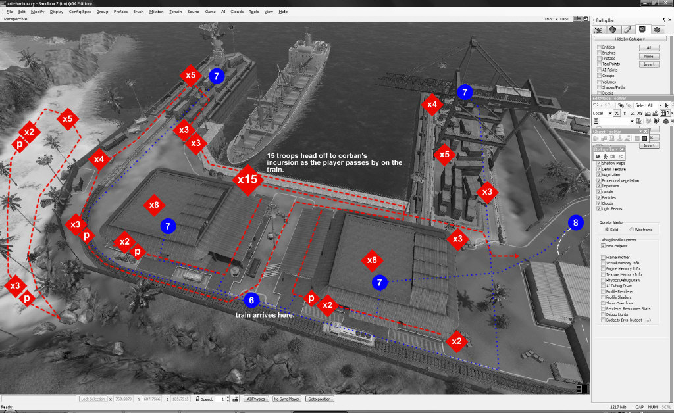Click the X coordinate field
The height and width of the screenshot is (413, 674).
[124, 399]
